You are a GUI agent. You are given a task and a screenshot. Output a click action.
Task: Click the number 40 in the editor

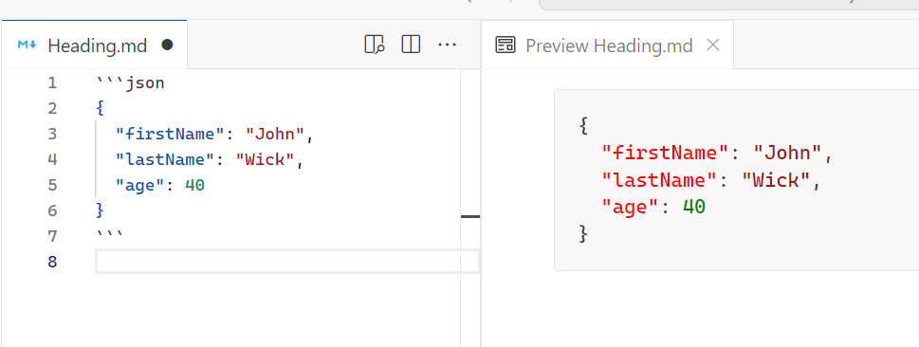(x=194, y=185)
